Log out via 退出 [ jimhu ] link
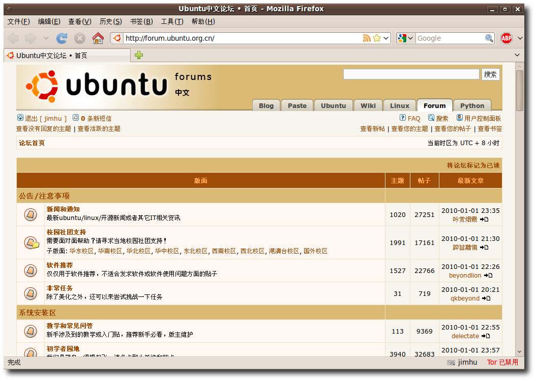 [x=45, y=119]
